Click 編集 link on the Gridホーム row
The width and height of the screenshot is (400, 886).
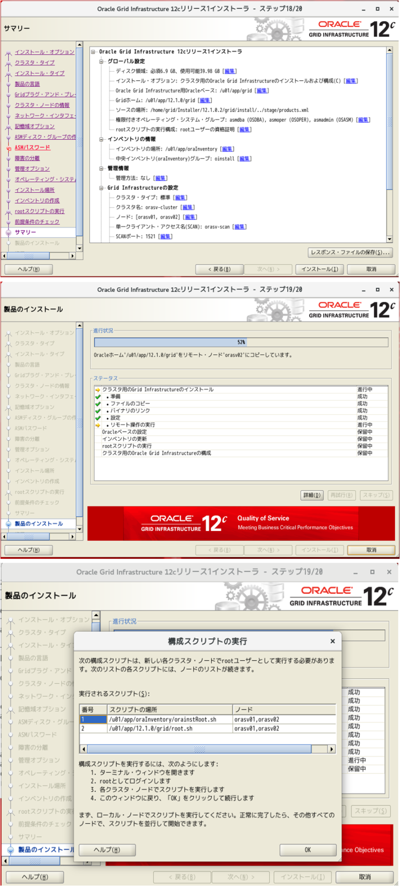point(205,100)
